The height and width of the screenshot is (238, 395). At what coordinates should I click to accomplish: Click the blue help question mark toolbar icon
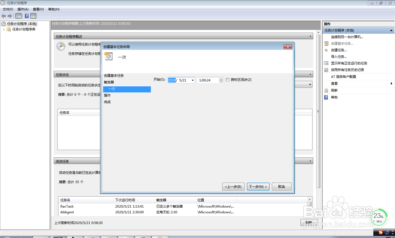click(x=26, y=16)
